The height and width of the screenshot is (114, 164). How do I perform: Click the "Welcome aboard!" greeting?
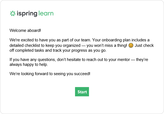[25, 30]
